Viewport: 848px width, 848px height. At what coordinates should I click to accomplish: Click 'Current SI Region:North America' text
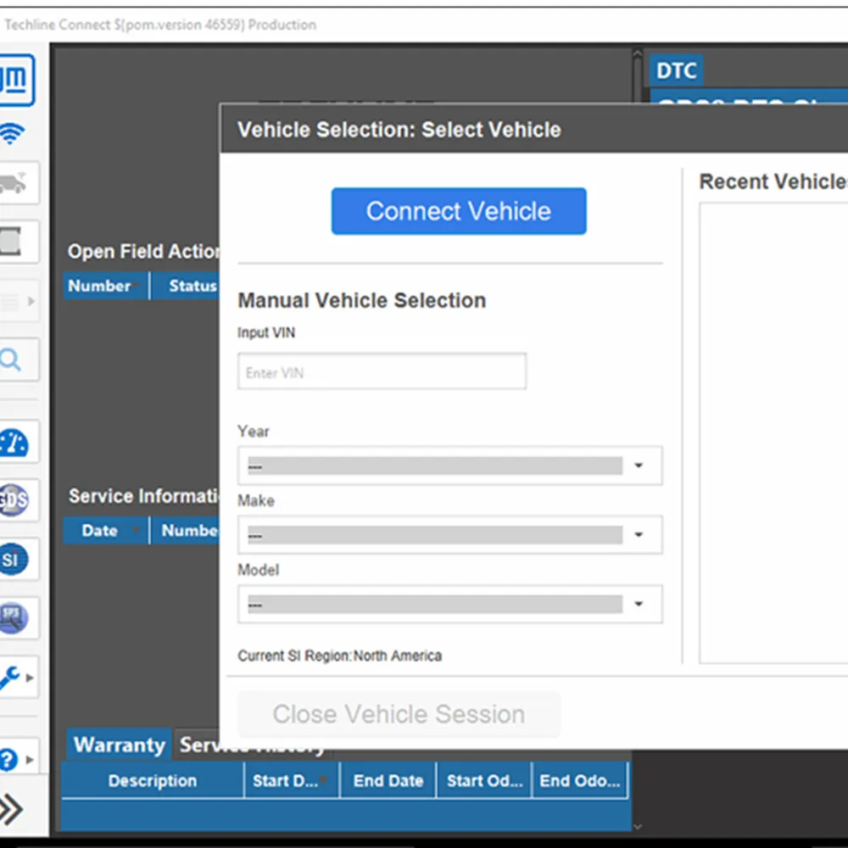click(340, 656)
